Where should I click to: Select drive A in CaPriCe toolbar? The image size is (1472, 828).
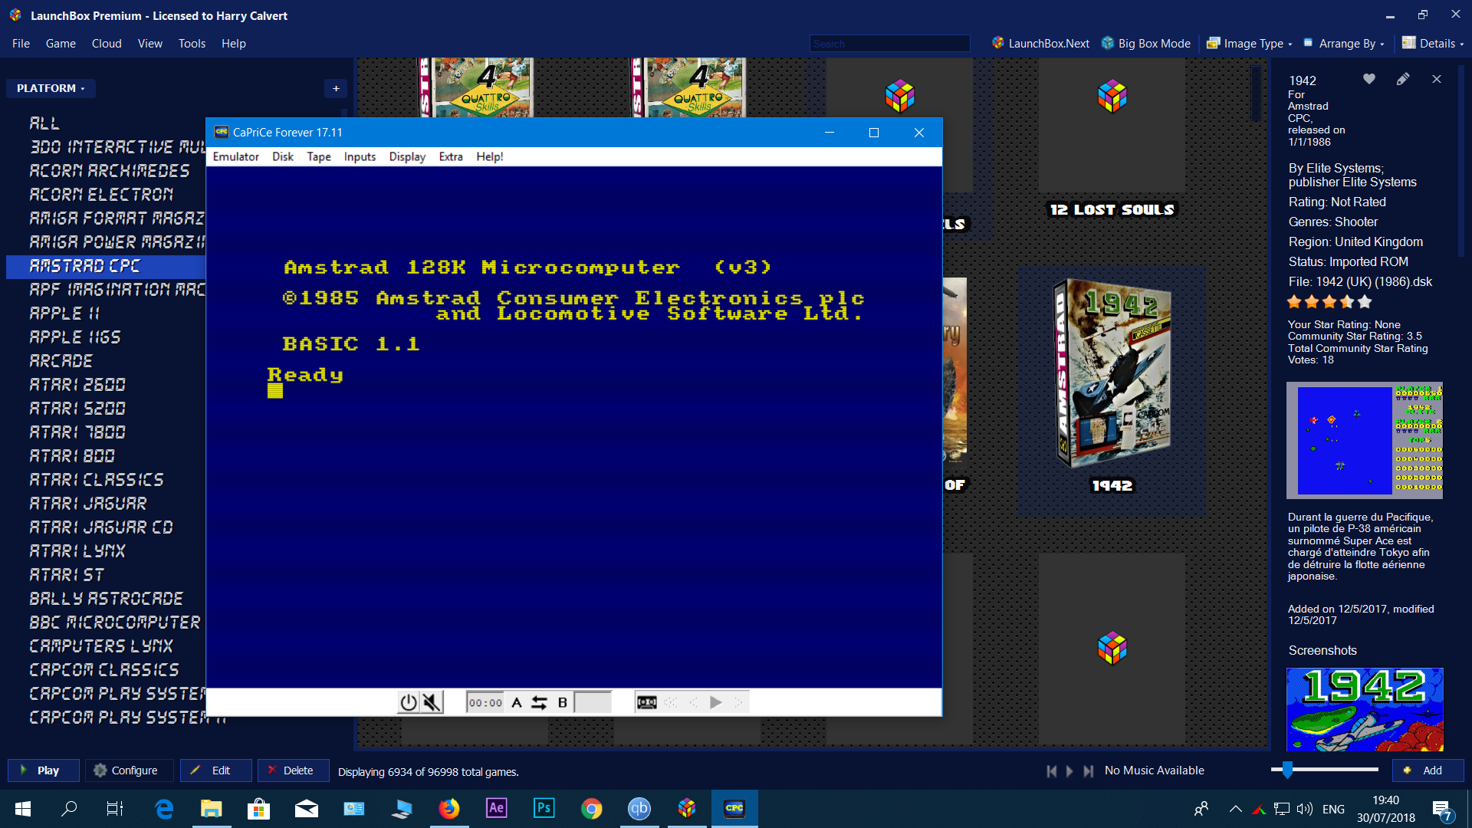pyautogui.click(x=517, y=702)
